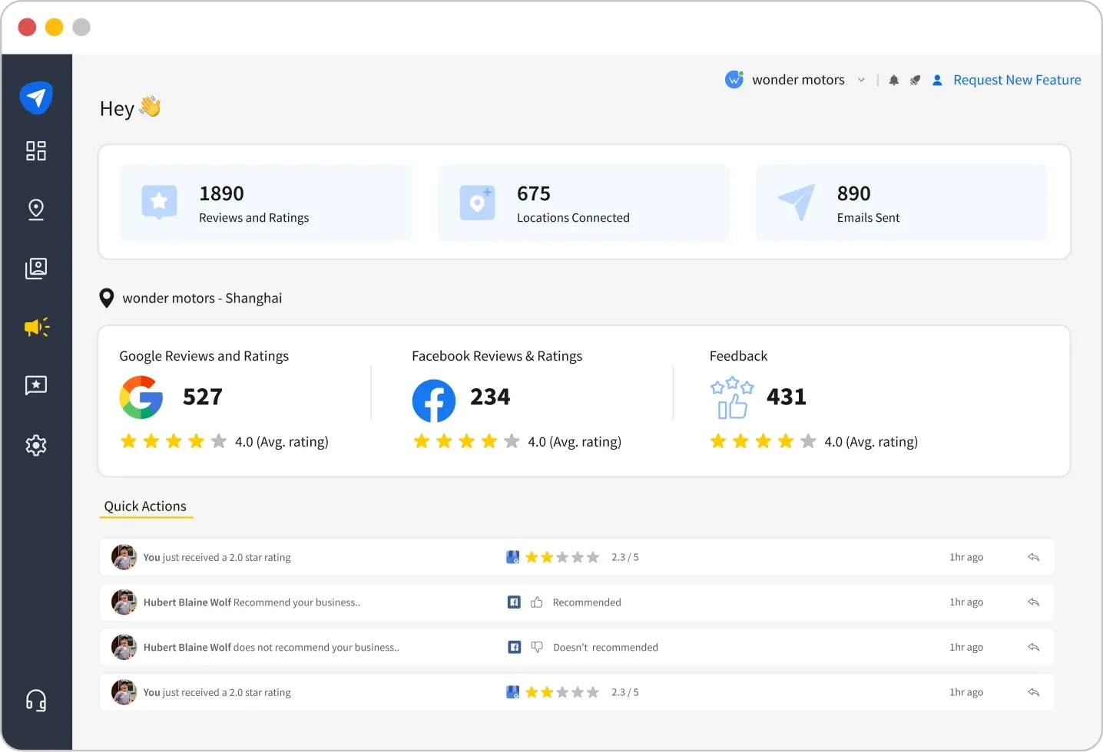Open the reviews message icon in sidebar
The height and width of the screenshot is (752, 1103).
35,386
